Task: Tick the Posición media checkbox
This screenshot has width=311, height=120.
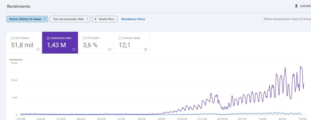Action: point(120,38)
